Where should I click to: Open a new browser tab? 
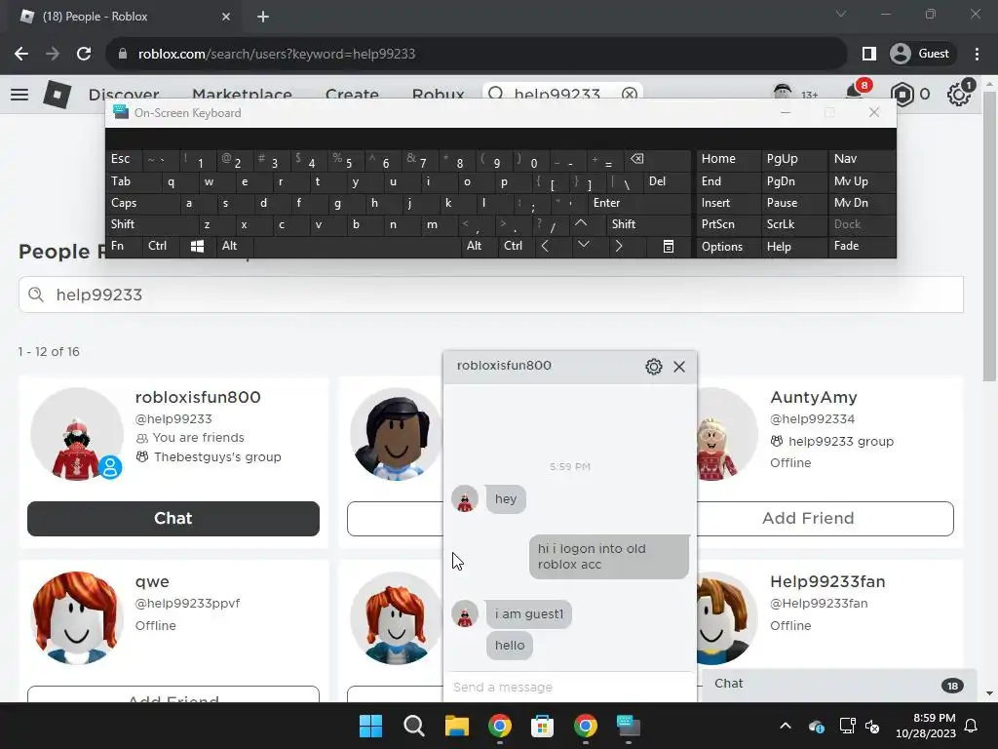coord(263,17)
